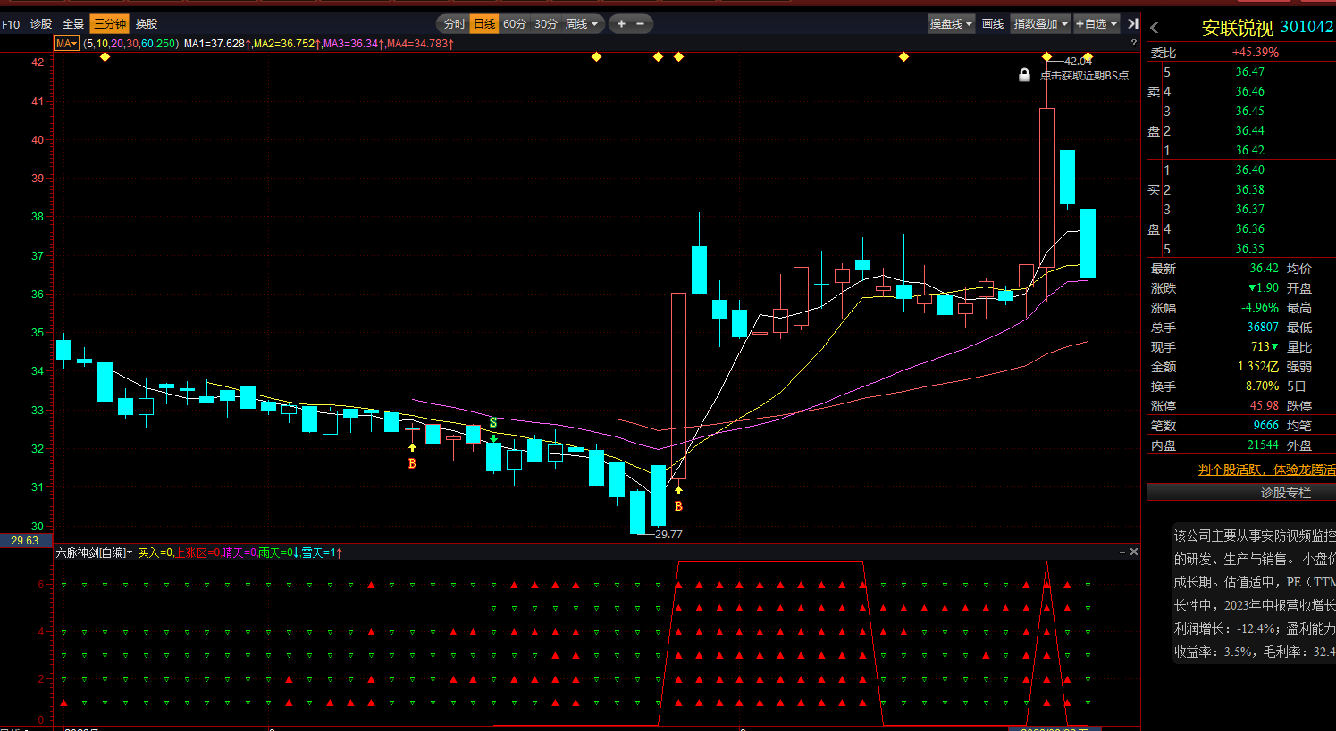Click the 内盘 21544 value
1336x731 pixels.
click(1263, 445)
